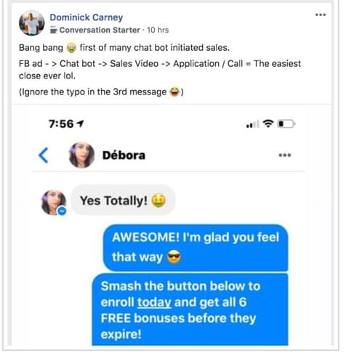Tap the location arrow next to 7:56

[x=80, y=123]
